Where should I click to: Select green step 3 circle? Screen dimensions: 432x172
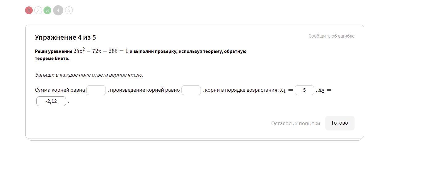coord(47,10)
